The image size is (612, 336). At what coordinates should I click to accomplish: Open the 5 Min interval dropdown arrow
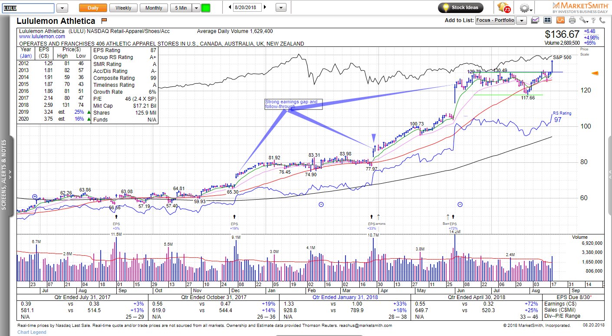(196, 8)
